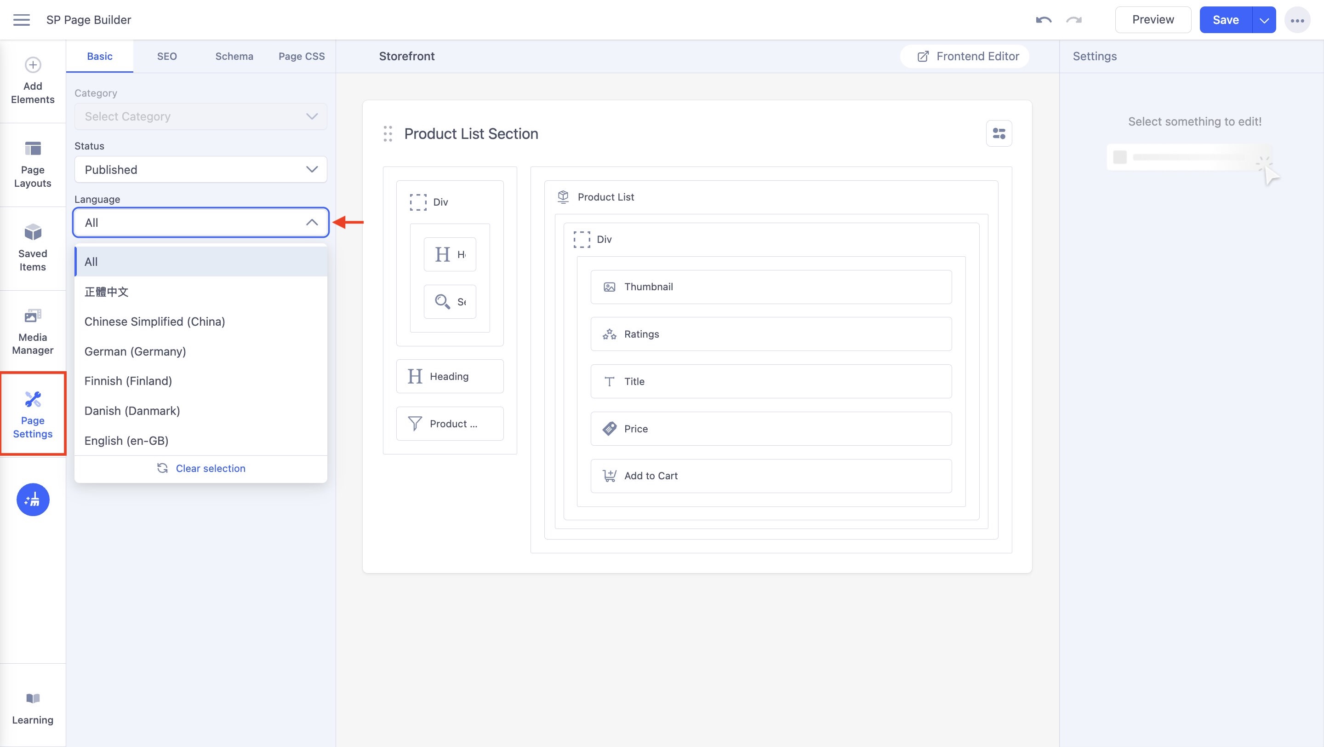Select the Div inside Product List
Screen dimensions: 1324x747
click(x=593, y=240)
